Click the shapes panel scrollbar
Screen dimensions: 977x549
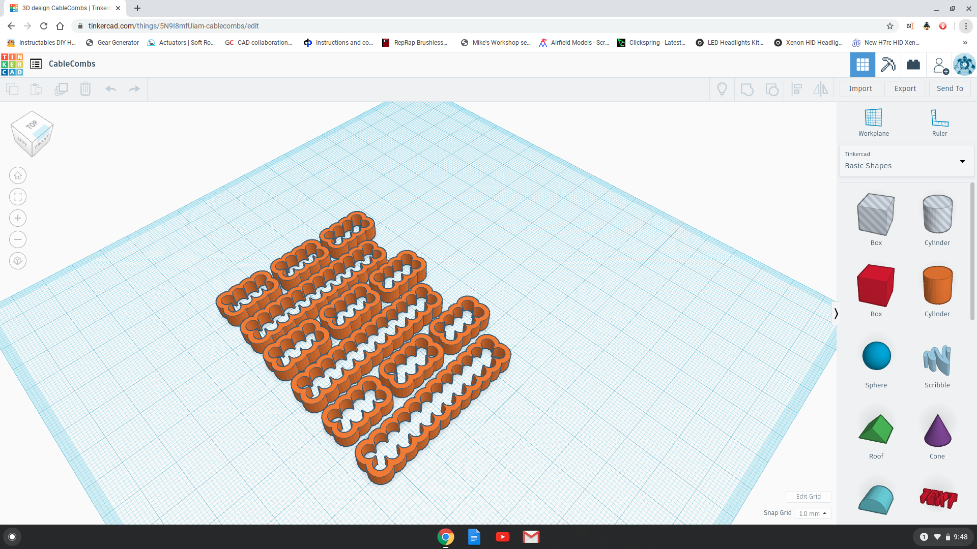click(972, 251)
